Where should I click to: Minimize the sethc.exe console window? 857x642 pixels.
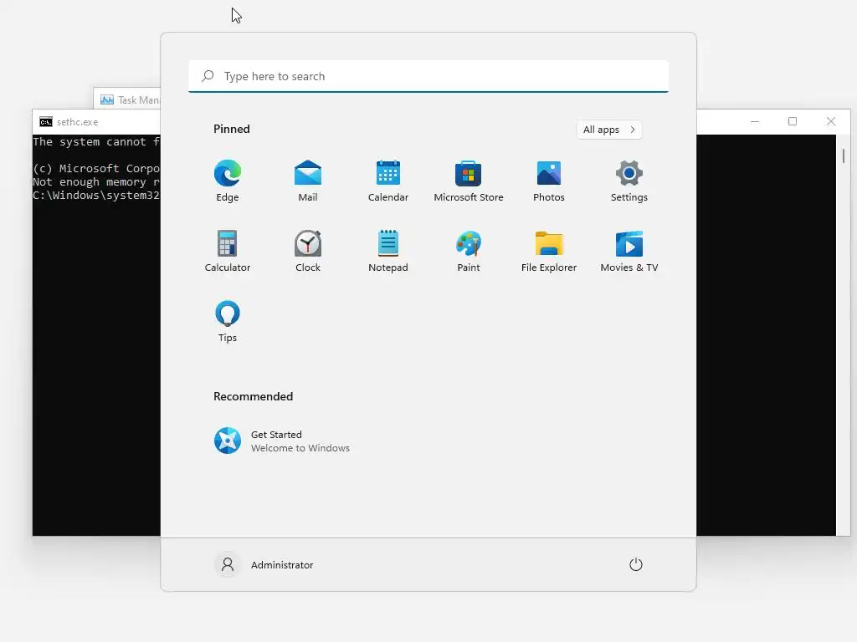coord(755,121)
